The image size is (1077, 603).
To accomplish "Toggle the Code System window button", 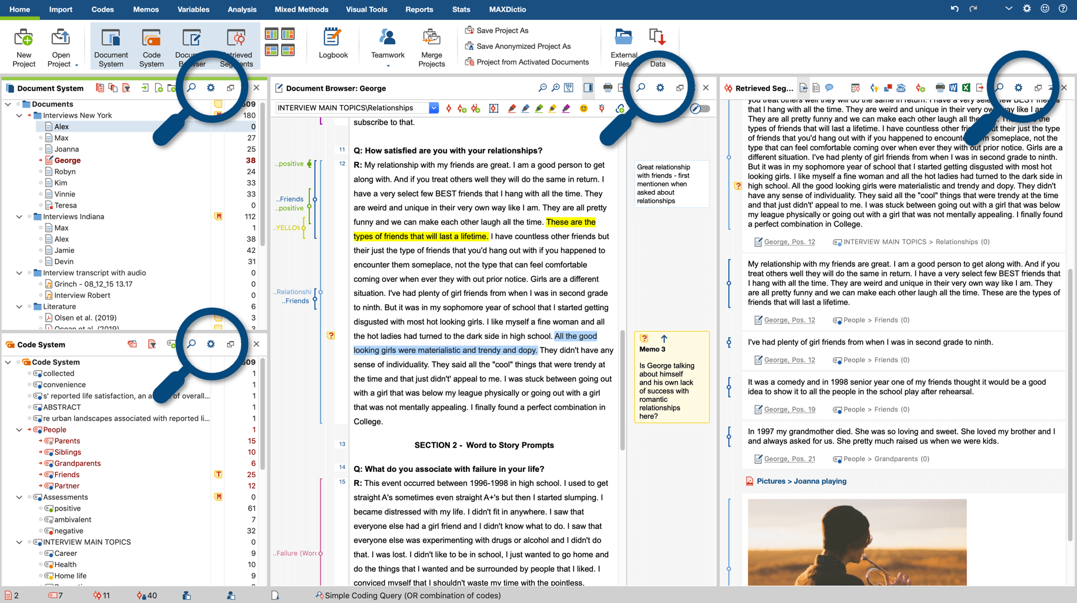I will tap(151, 47).
